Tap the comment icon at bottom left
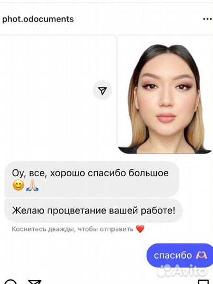Viewport: 213px width, 284px height. point(11,282)
